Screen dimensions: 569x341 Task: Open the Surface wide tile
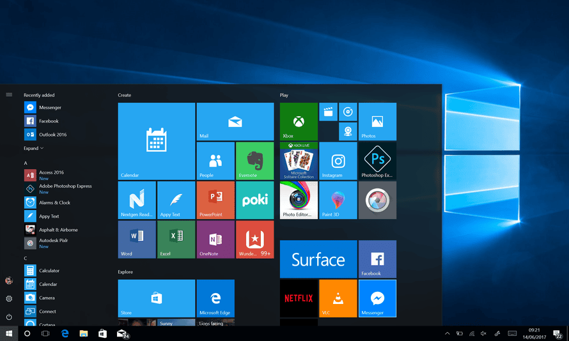(318, 259)
